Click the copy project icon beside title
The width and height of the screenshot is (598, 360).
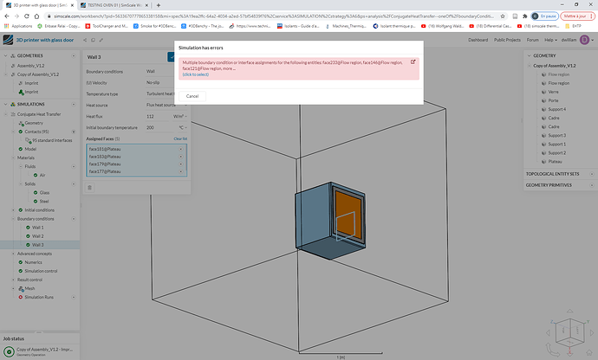[93, 40]
